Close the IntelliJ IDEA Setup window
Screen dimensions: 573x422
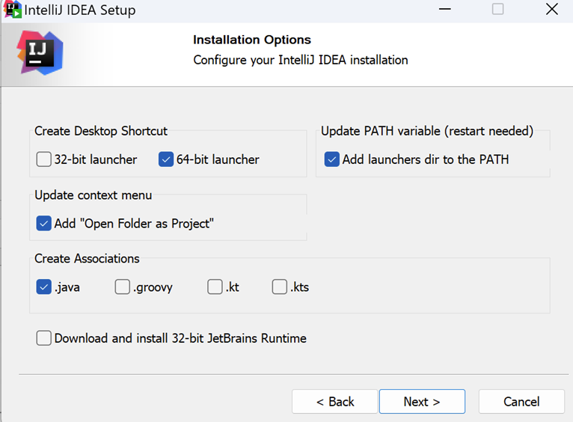click(x=552, y=9)
